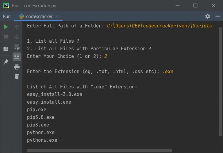Screen dimensions: 223x153
Task: Clear console with the trash icon
Action: pyautogui.click(x=17, y=76)
